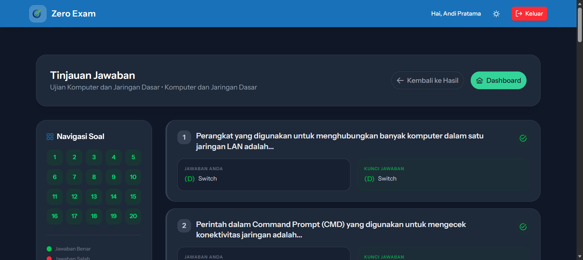Click the number badge of question 1 card
Image resolution: width=583 pixels, height=260 pixels.
click(x=184, y=137)
